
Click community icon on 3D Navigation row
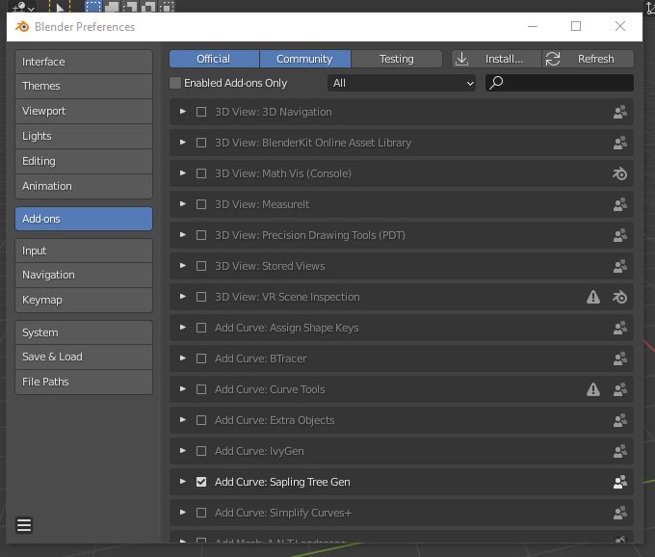click(x=620, y=112)
